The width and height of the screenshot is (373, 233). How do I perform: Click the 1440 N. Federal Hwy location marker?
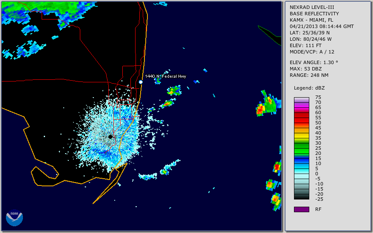tap(141, 82)
